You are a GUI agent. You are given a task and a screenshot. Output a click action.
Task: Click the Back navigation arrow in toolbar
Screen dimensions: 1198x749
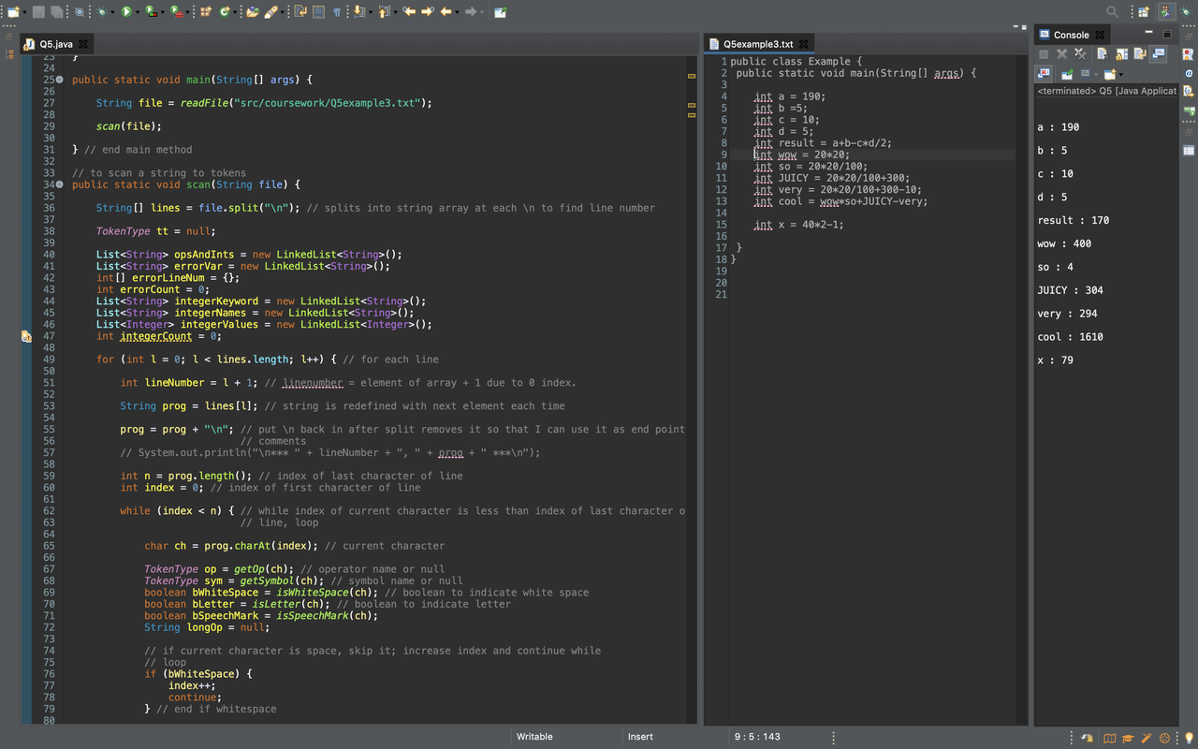click(447, 12)
